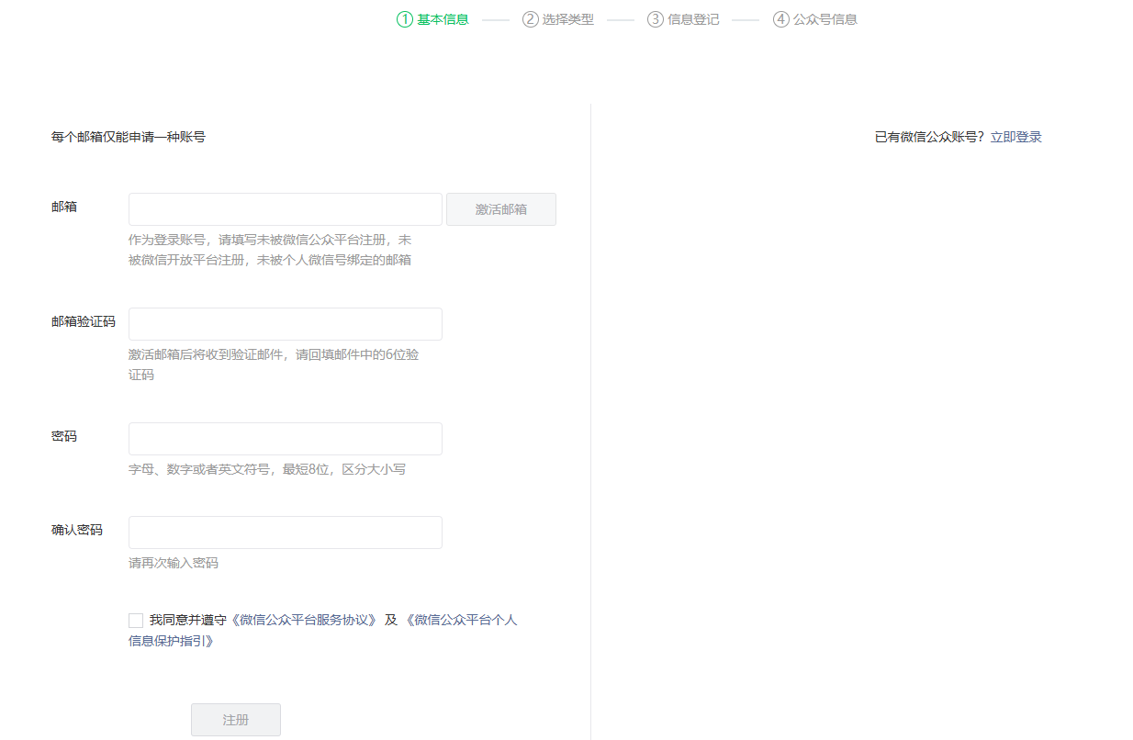Click the 已有微信公众账号 prompt text
Image resolution: width=1133 pixels, height=740 pixels.
pyautogui.click(x=929, y=136)
